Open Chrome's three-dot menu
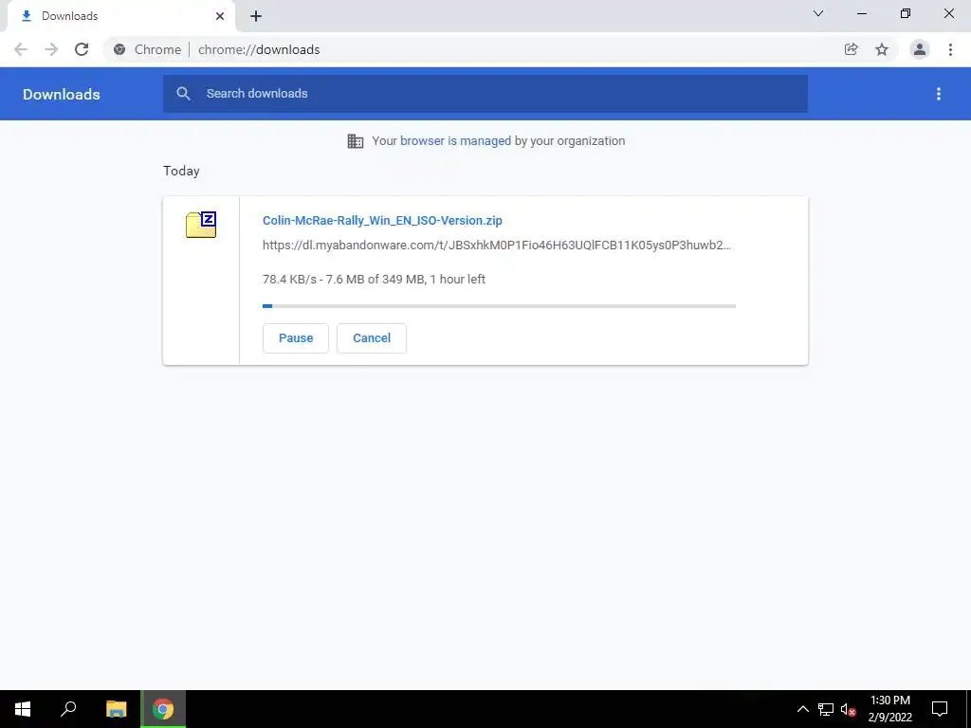Screen dimensions: 971x728 (x=950, y=49)
